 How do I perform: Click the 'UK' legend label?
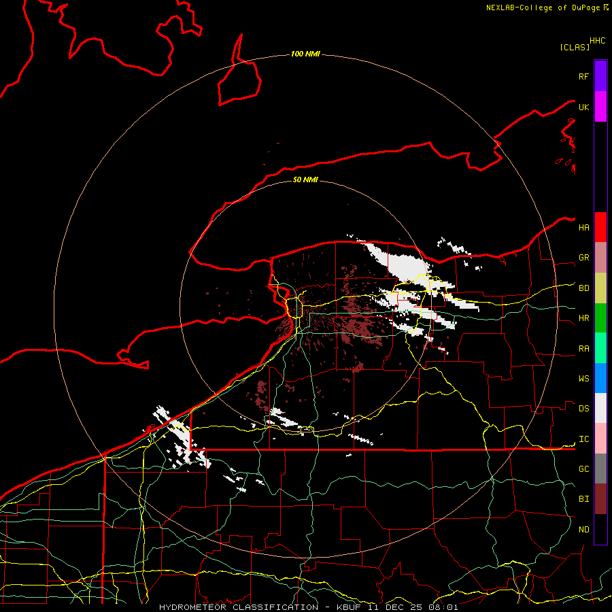click(x=583, y=107)
